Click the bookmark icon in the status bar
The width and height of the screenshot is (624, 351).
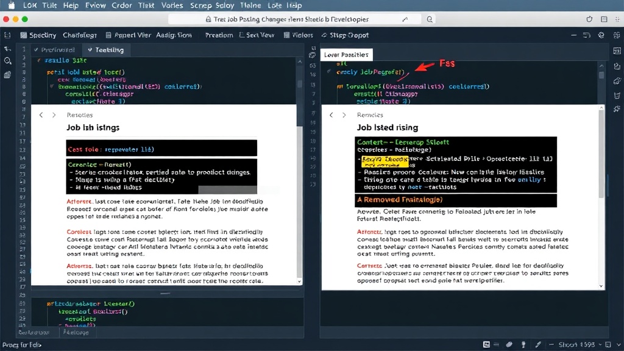tap(608, 345)
